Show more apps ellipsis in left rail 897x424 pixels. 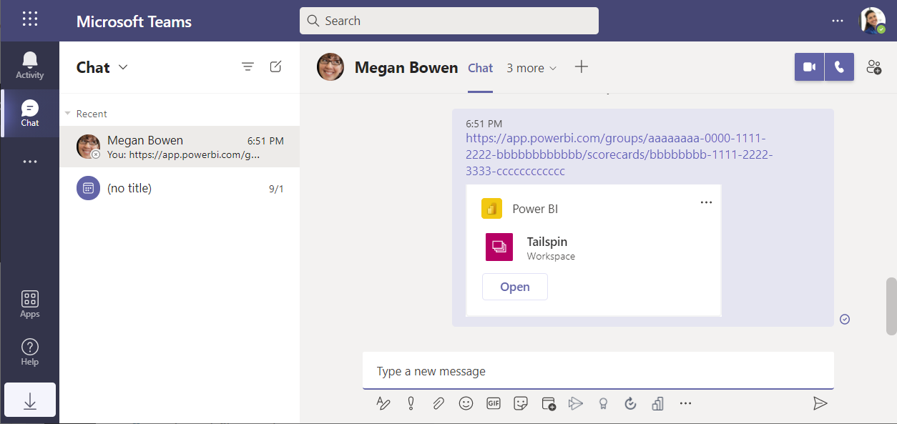30,162
